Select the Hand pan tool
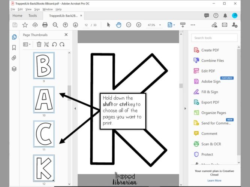Image resolution: width=250 pixels, height=187 pixels. [x=118, y=25]
